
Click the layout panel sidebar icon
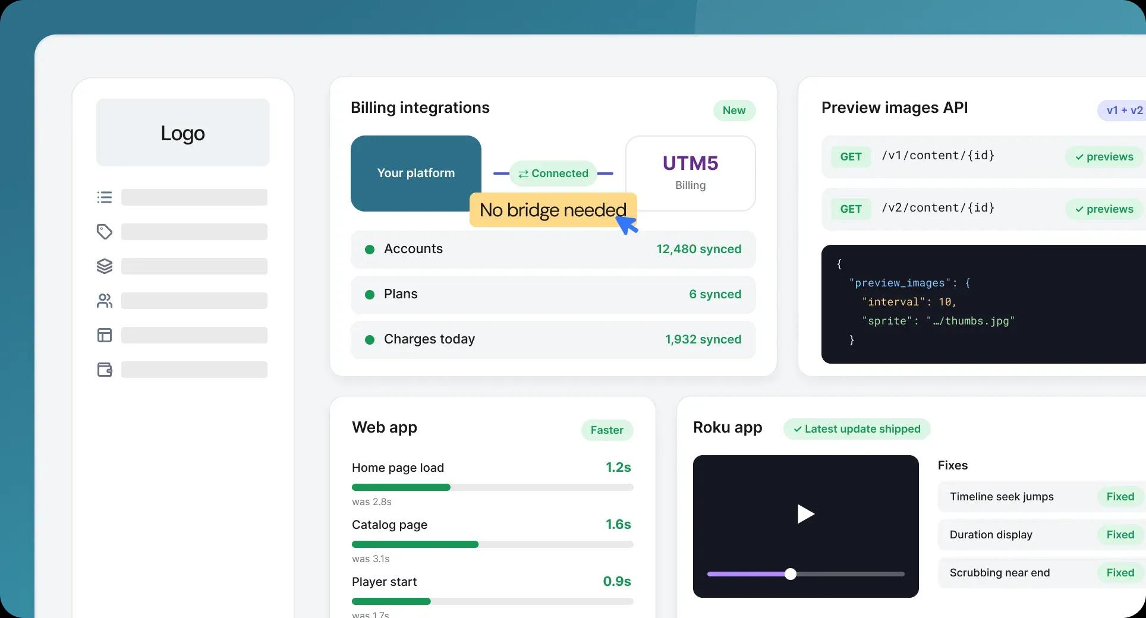click(x=105, y=335)
